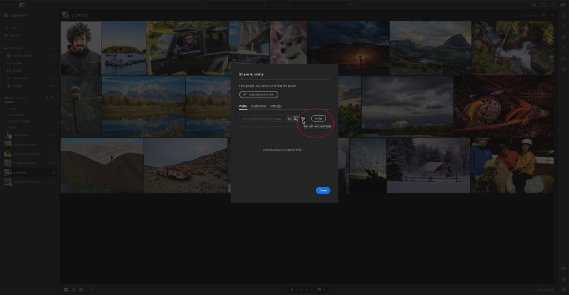Select All Photos in the sidebar
Image resolution: width=569 pixels, height=295 pixels.
click(14, 48)
